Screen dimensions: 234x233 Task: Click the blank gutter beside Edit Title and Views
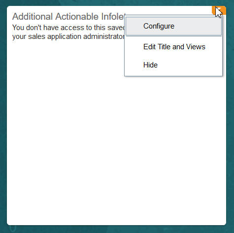(134, 47)
